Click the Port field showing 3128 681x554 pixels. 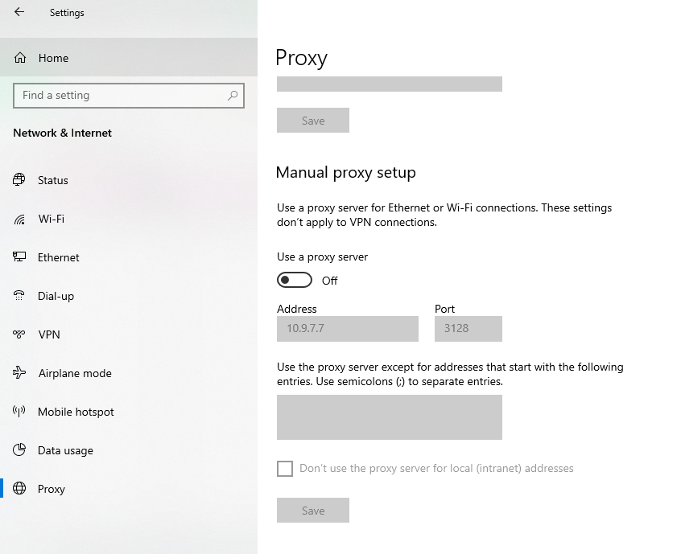tap(468, 329)
